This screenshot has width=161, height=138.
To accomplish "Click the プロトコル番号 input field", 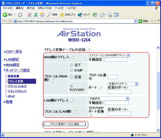I will [112, 77].
